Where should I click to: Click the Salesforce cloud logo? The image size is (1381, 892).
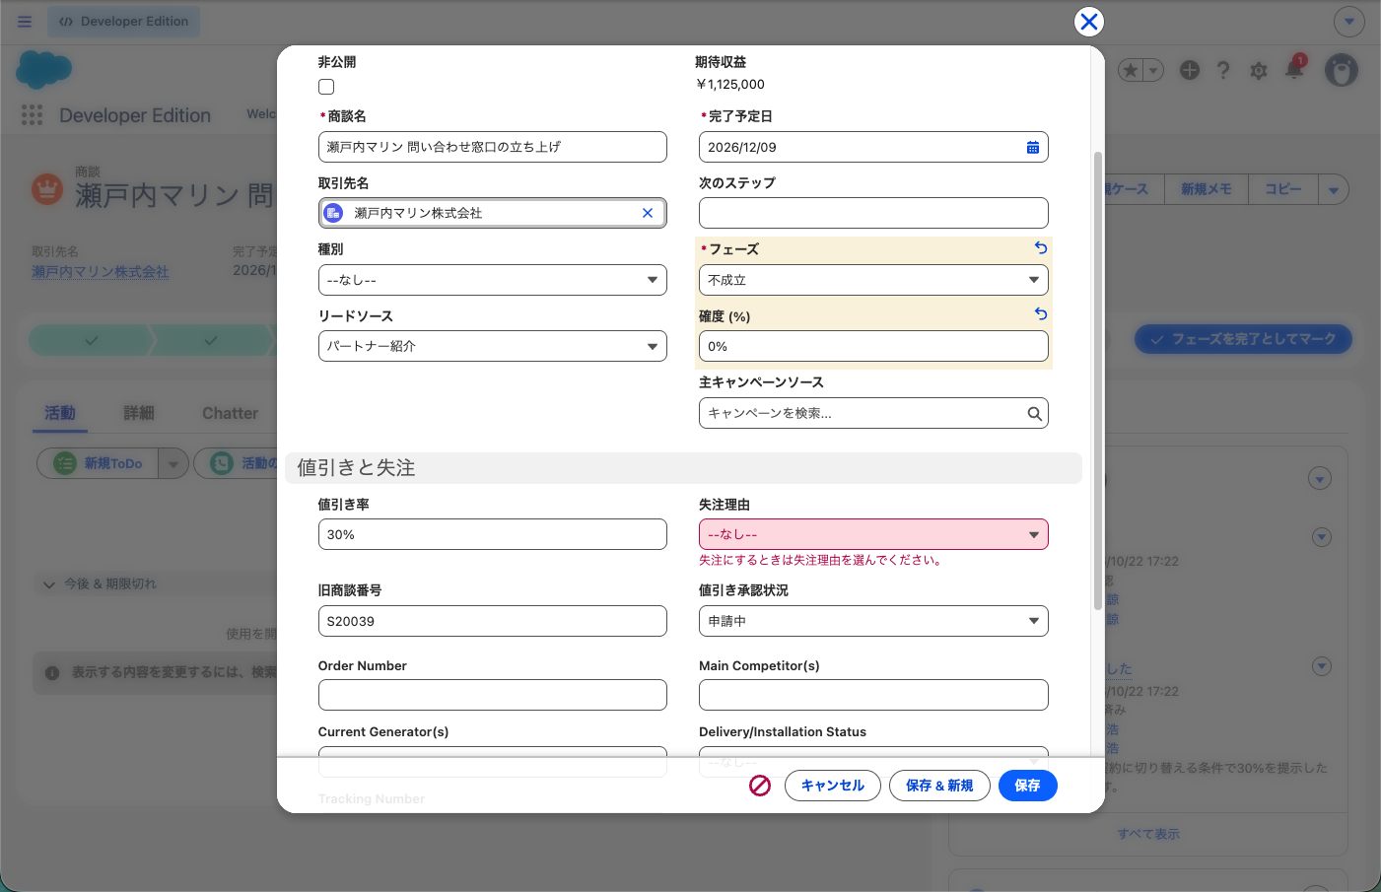[44, 69]
